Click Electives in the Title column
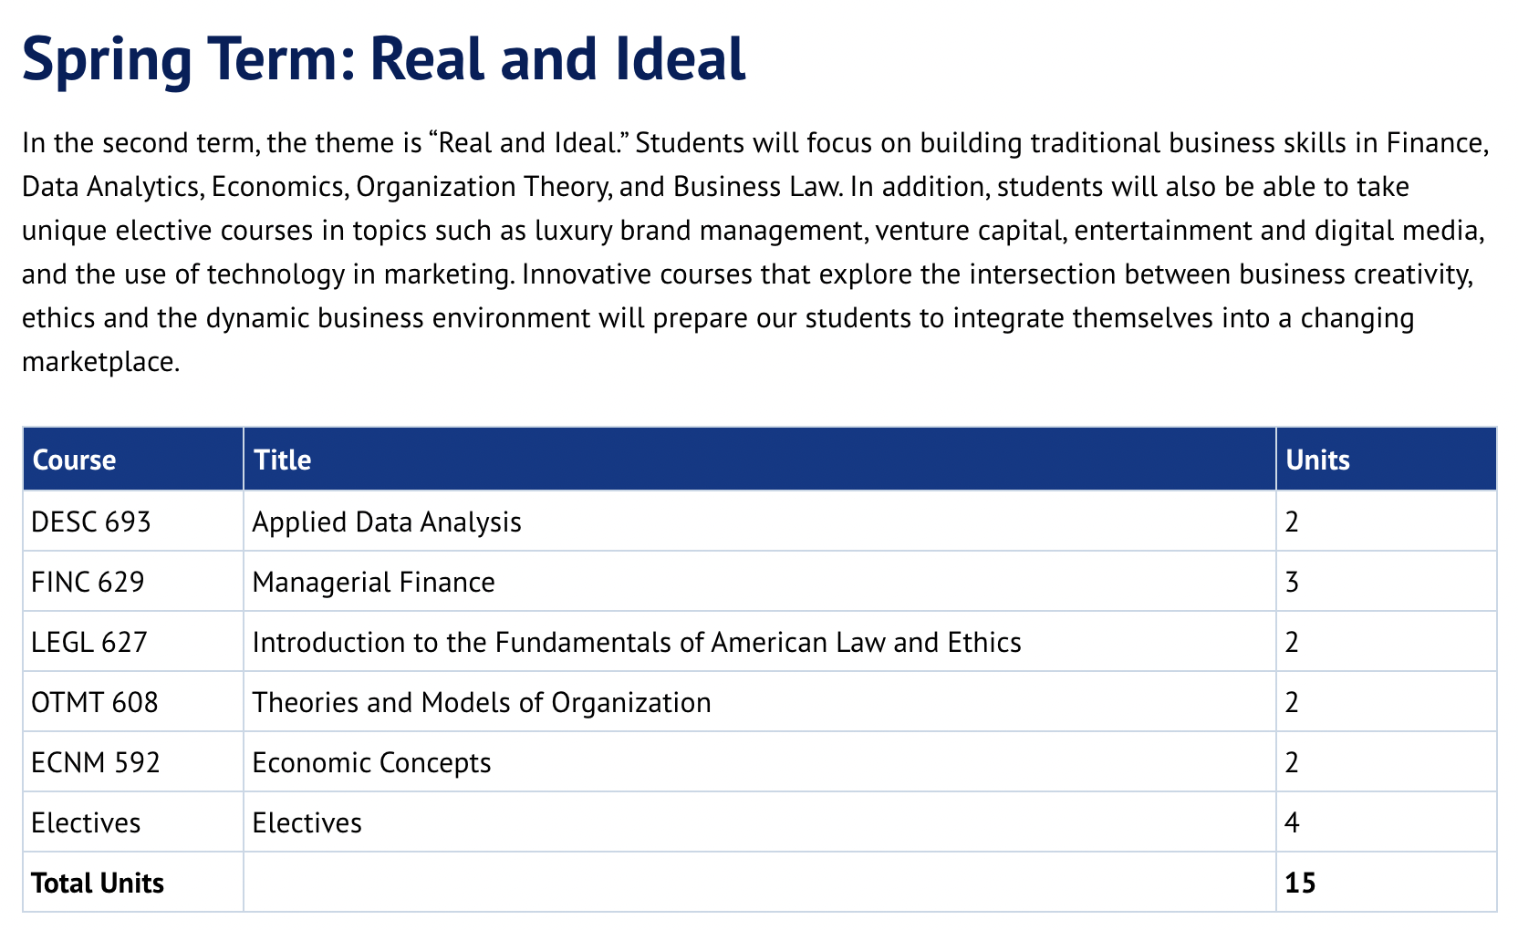Image resolution: width=1518 pixels, height=930 pixels. pyautogui.click(x=307, y=822)
